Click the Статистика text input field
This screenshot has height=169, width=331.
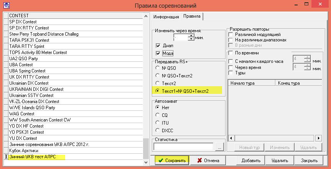[183, 147]
